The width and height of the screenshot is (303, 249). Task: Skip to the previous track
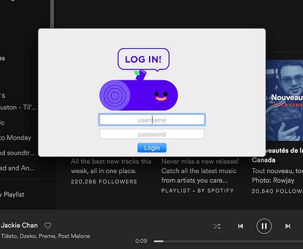pos(241,226)
